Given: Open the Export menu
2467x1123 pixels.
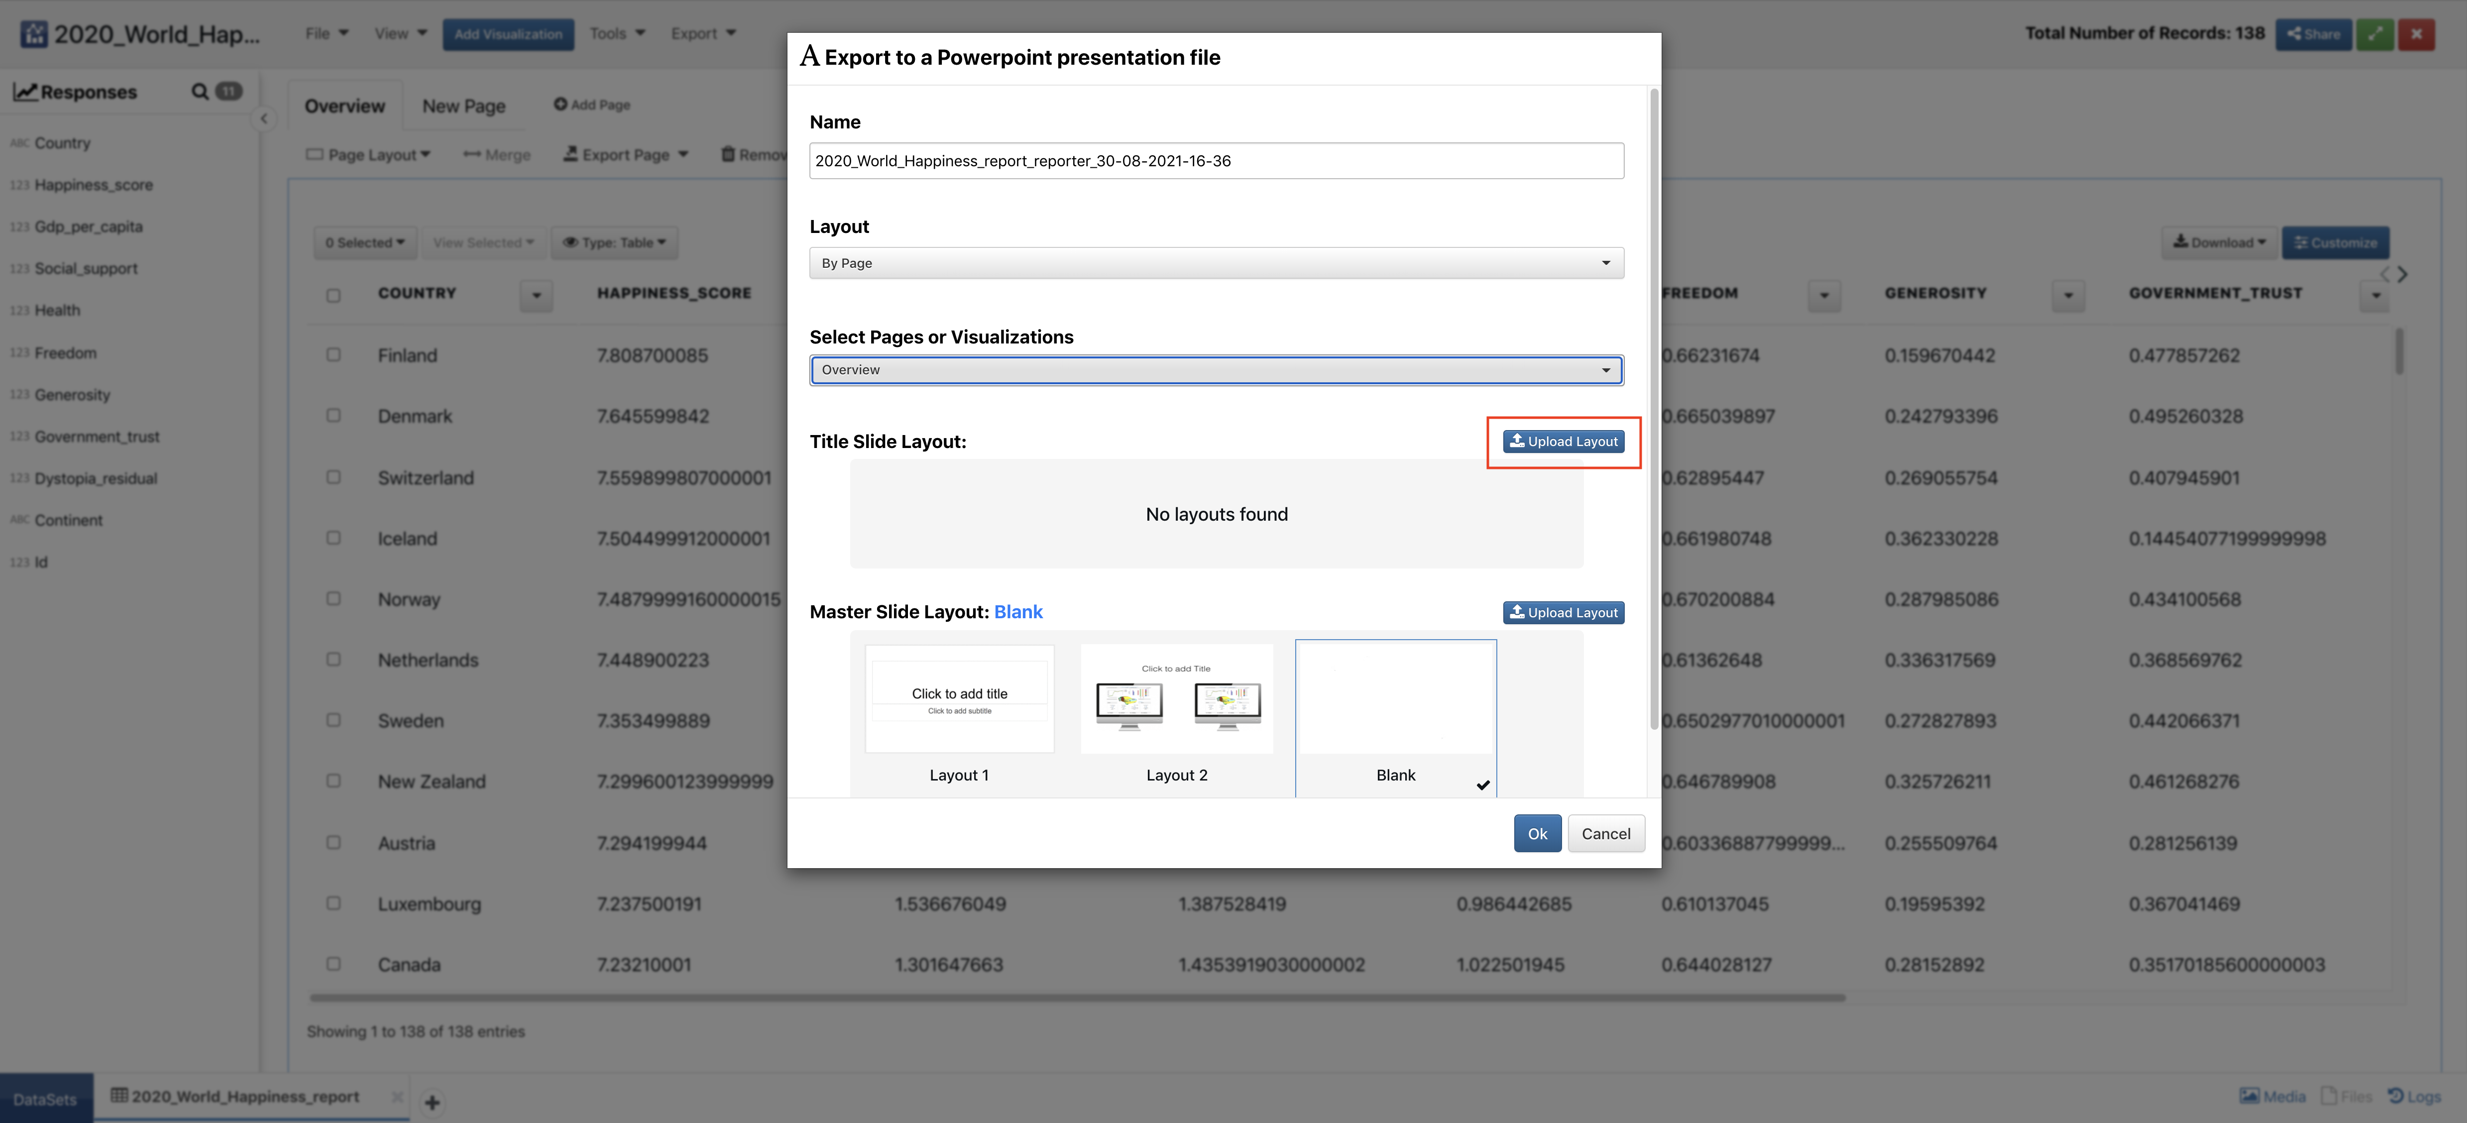Looking at the screenshot, I should coord(704,33).
